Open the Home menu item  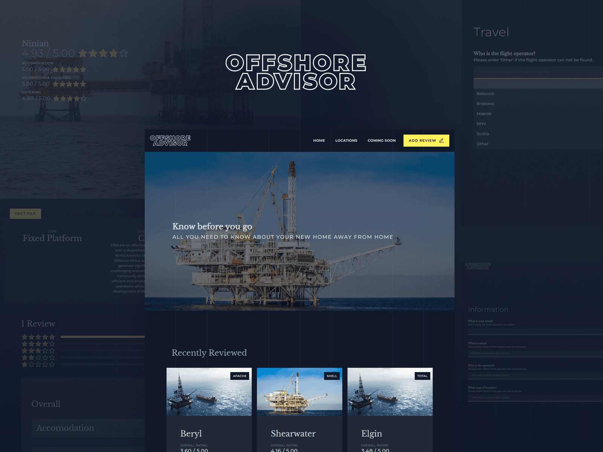(319, 140)
